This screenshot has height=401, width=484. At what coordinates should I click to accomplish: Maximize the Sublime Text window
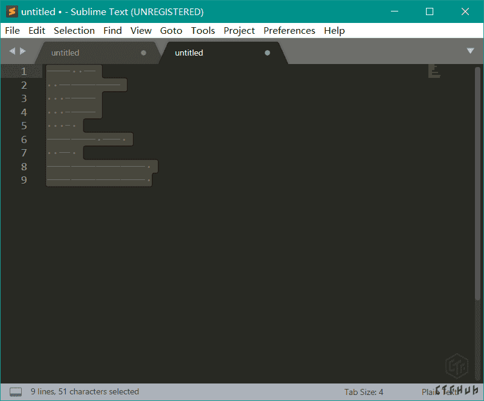click(430, 11)
